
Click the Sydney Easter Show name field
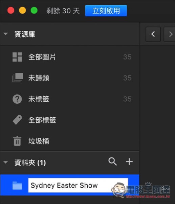tap(78, 185)
